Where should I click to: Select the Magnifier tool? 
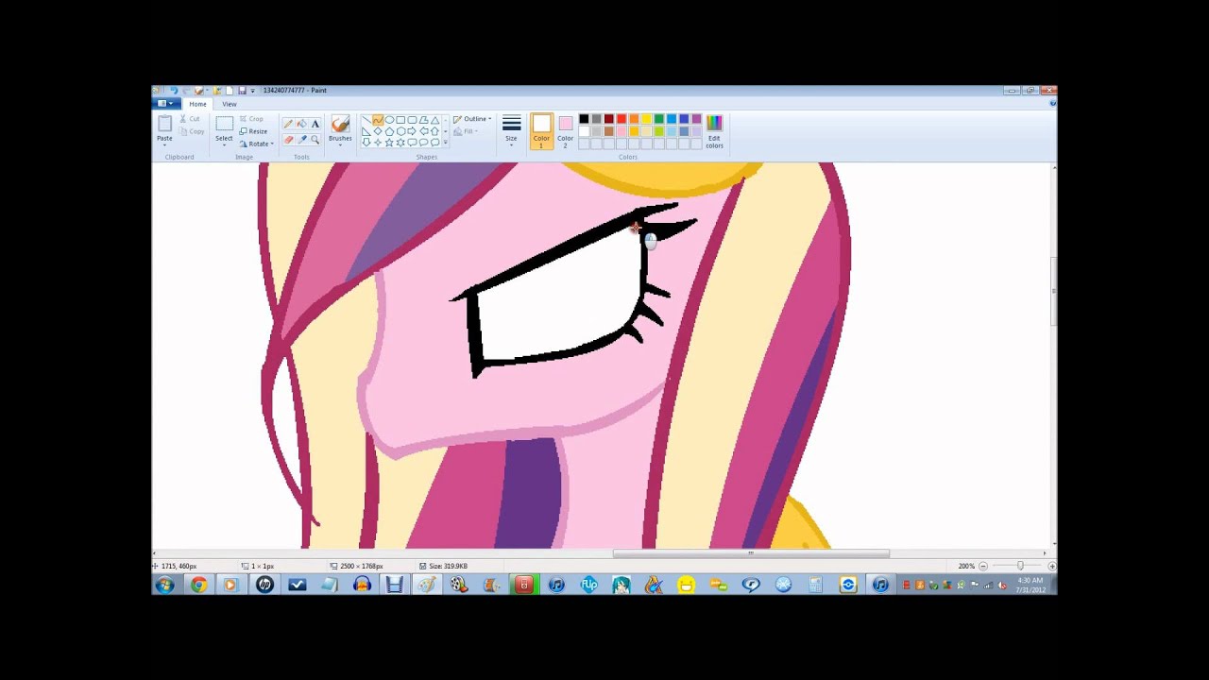coord(315,140)
